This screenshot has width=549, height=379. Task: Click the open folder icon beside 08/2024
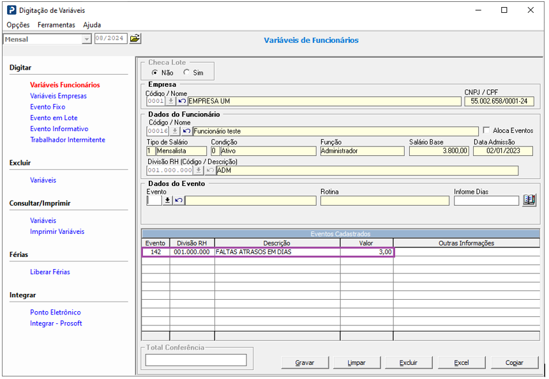click(x=135, y=39)
